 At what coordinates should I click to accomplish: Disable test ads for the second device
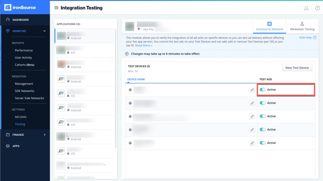coord(262,103)
